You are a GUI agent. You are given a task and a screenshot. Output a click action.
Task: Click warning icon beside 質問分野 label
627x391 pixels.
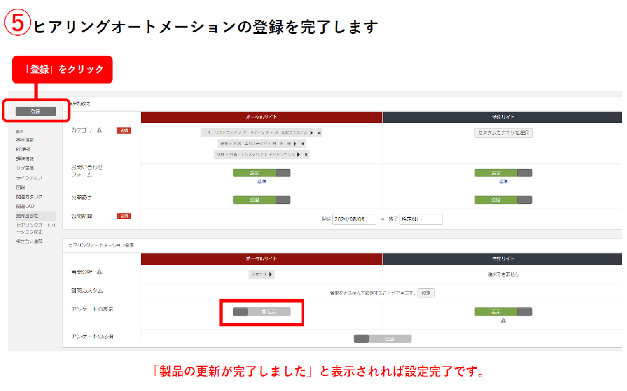[x=99, y=272]
